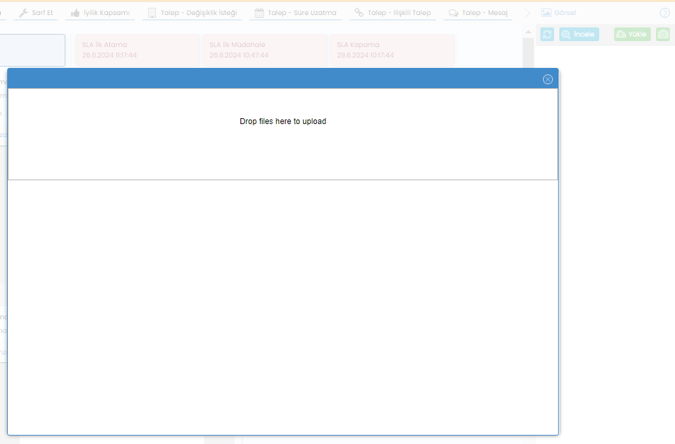Viewport: 675px width, 444px height.
Task: Click the tab strip right chevron
Action: pyautogui.click(x=527, y=13)
